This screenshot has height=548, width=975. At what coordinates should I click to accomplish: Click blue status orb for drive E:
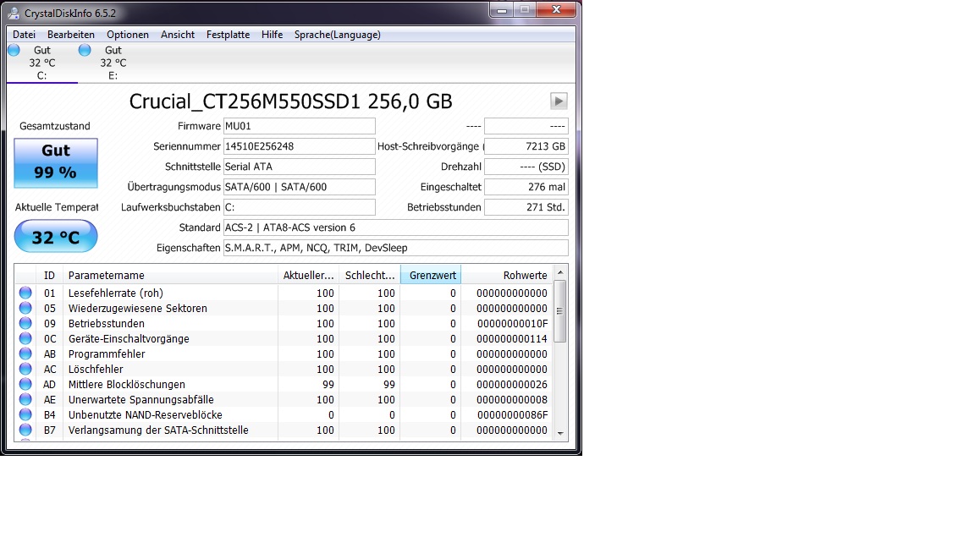85,50
